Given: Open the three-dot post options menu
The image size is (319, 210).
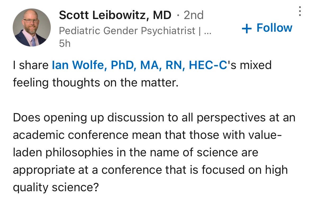Looking at the screenshot, I should pyautogui.click(x=300, y=11).
